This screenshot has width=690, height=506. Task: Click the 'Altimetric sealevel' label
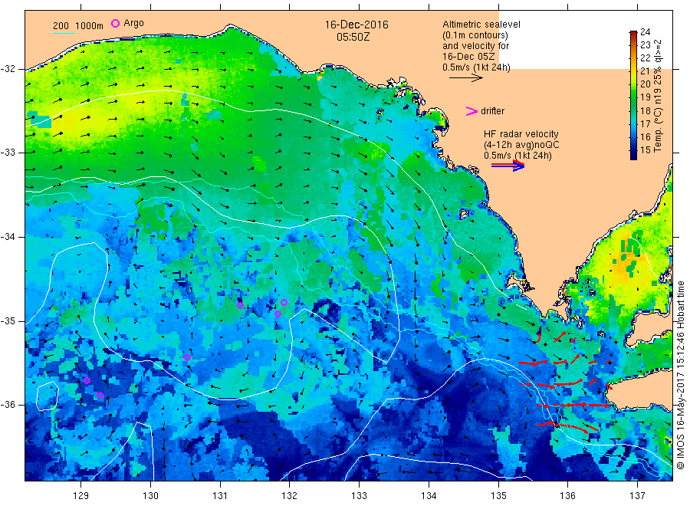tap(481, 25)
